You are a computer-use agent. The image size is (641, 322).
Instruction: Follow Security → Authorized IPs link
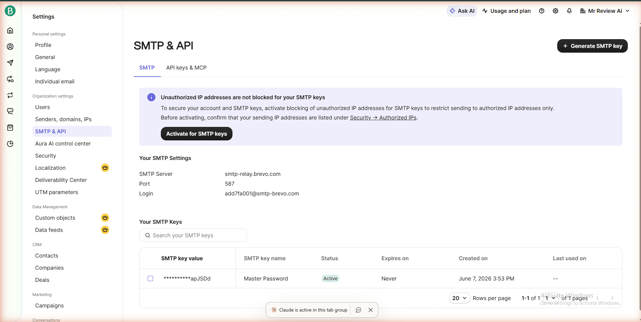(x=383, y=117)
